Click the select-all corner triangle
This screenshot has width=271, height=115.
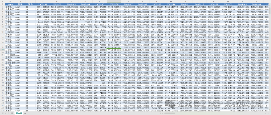click(x=3, y=1)
